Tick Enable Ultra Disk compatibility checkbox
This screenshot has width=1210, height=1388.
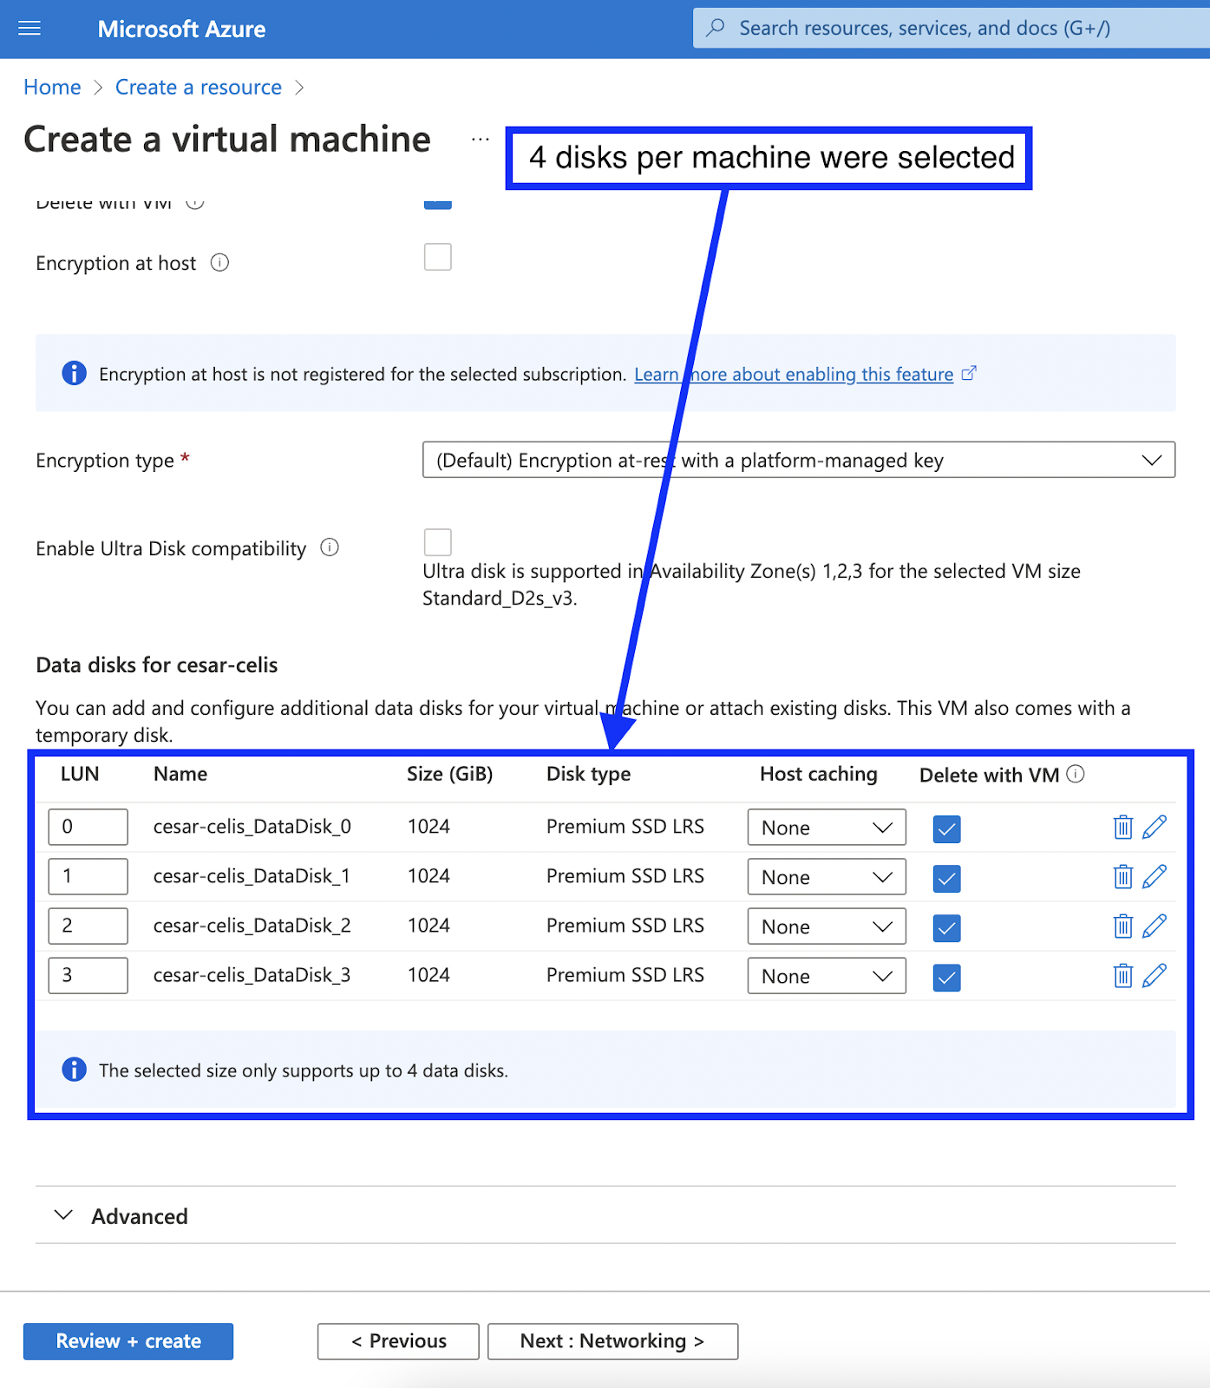pyautogui.click(x=437, y=542)
